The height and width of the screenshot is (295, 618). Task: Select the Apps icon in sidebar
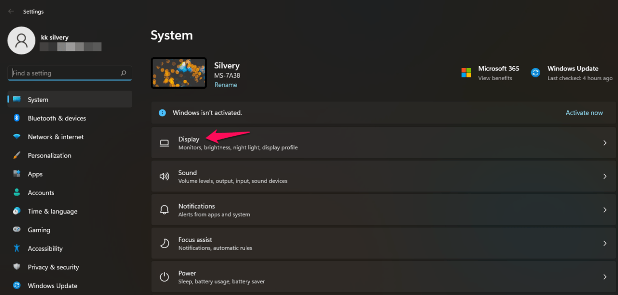coord(17,174)
